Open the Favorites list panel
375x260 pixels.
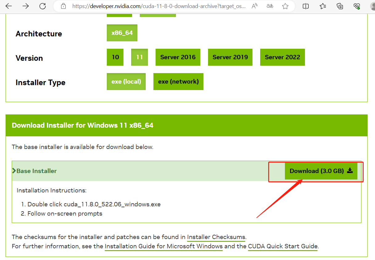[323, 6]
